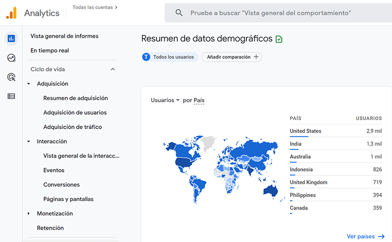This screenshot has width=392, height=242.
Task: Collapse the Adquisición tree group
Action: click(29, 84)
